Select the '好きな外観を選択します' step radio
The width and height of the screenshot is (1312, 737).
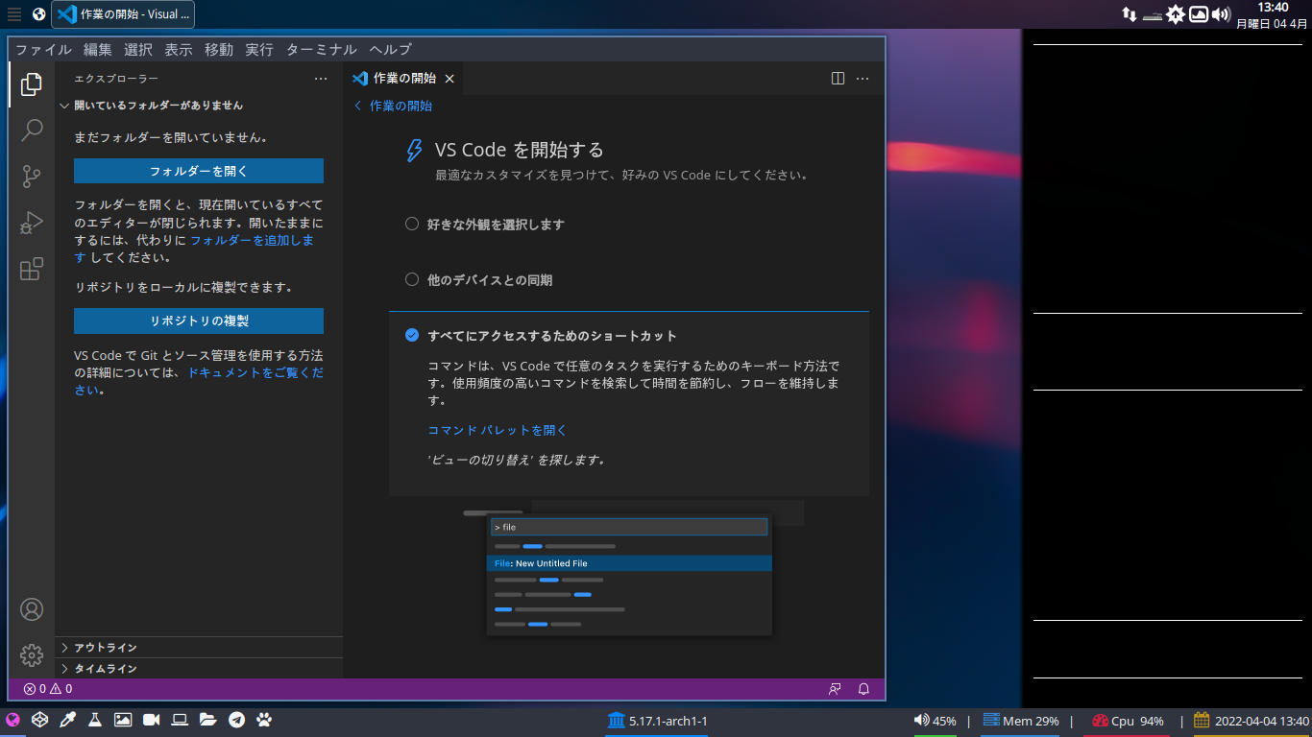[412, 224]
